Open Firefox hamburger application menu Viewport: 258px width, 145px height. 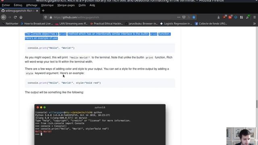[x=254, y=17]
